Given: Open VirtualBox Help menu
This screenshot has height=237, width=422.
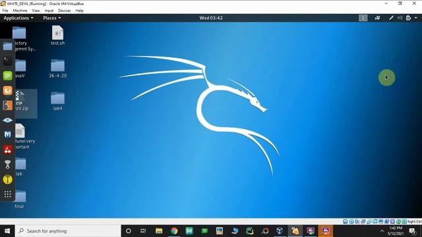Looking at the screenshot, I should (79, 11).
